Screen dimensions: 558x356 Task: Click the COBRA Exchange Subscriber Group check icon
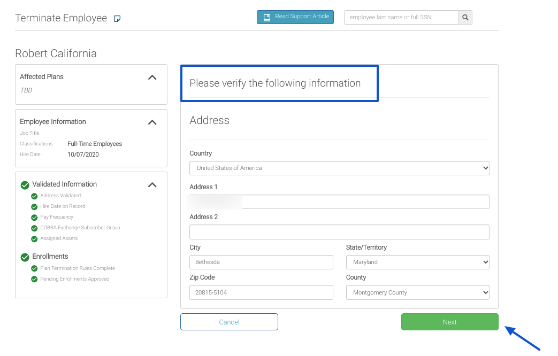pos(34,228)
